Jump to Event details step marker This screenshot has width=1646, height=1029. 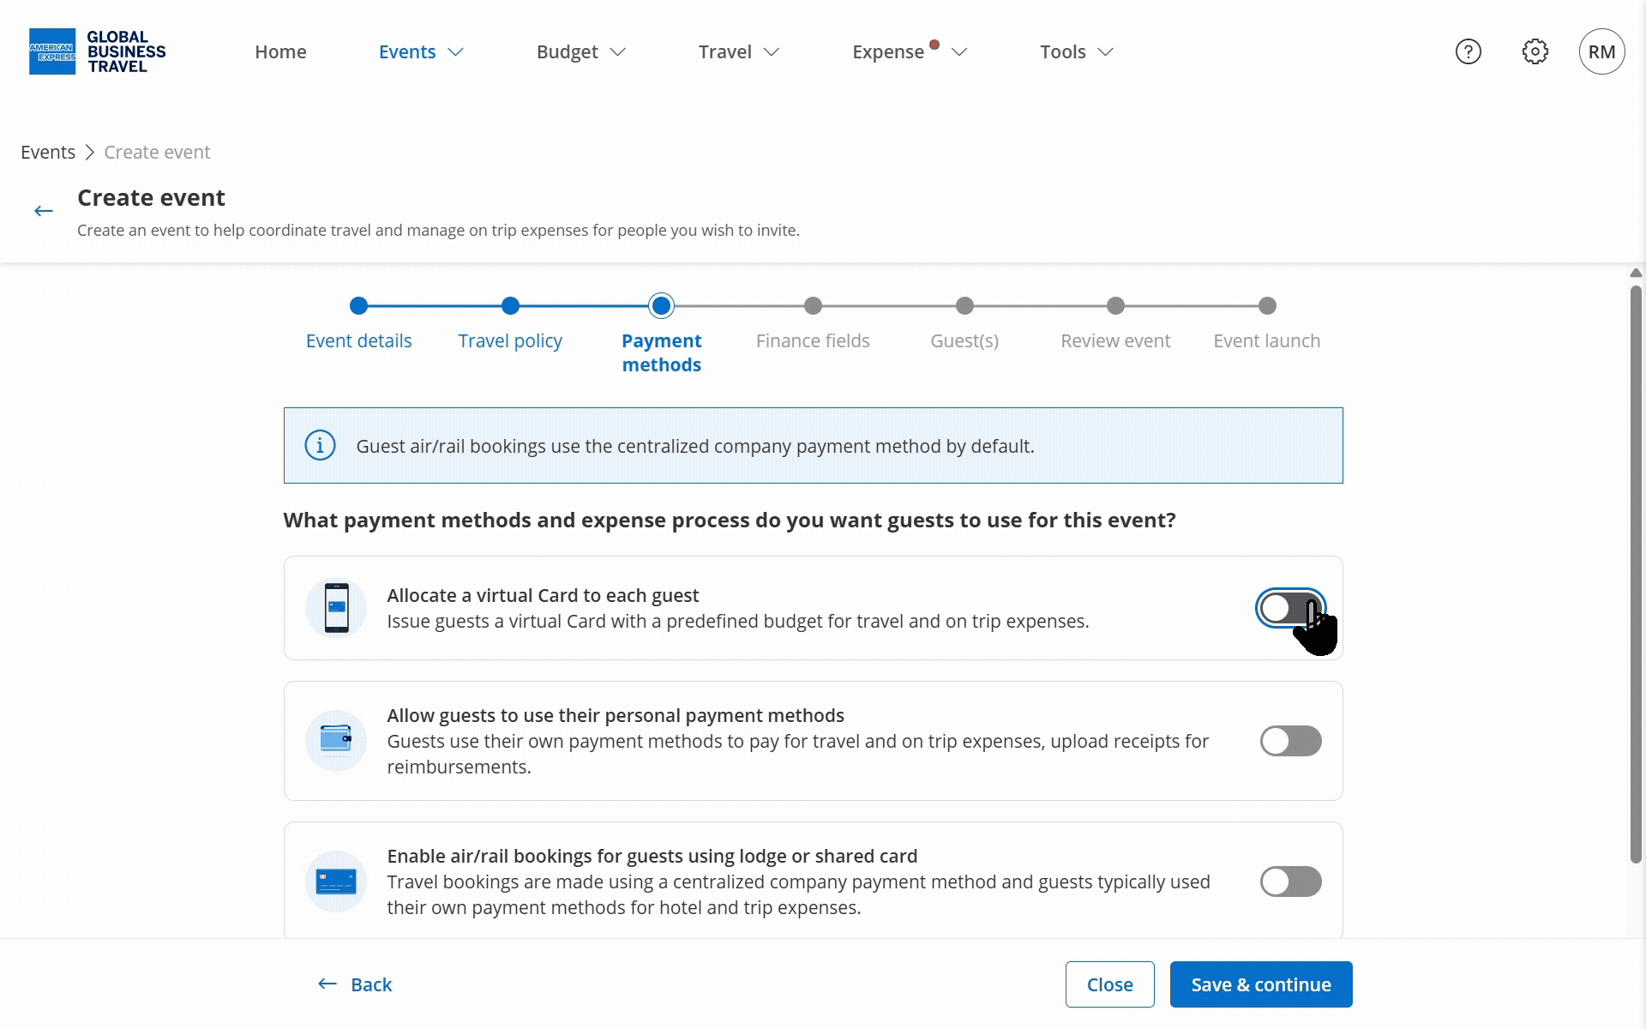point(358,305)
